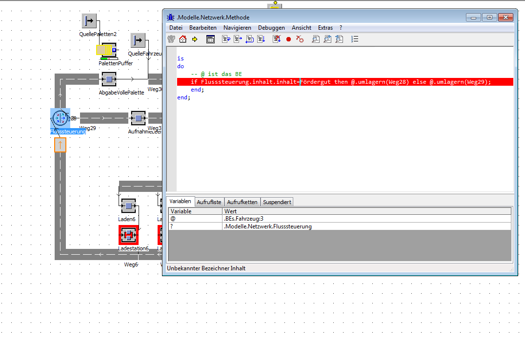
Task: Click the Weg6 track label
Action: pos(131,264)
